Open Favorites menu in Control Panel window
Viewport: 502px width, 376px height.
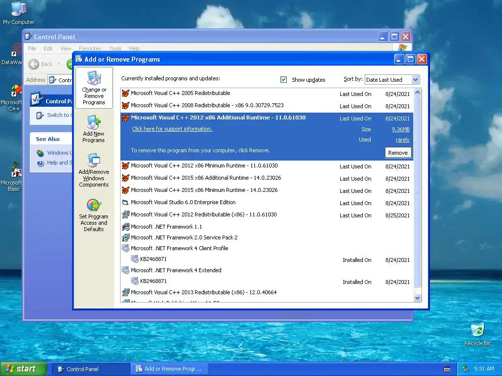click(90, 48)
